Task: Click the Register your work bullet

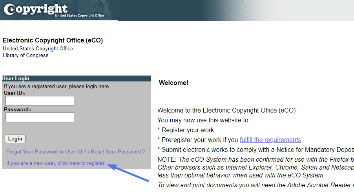Action: click(186, 130)
